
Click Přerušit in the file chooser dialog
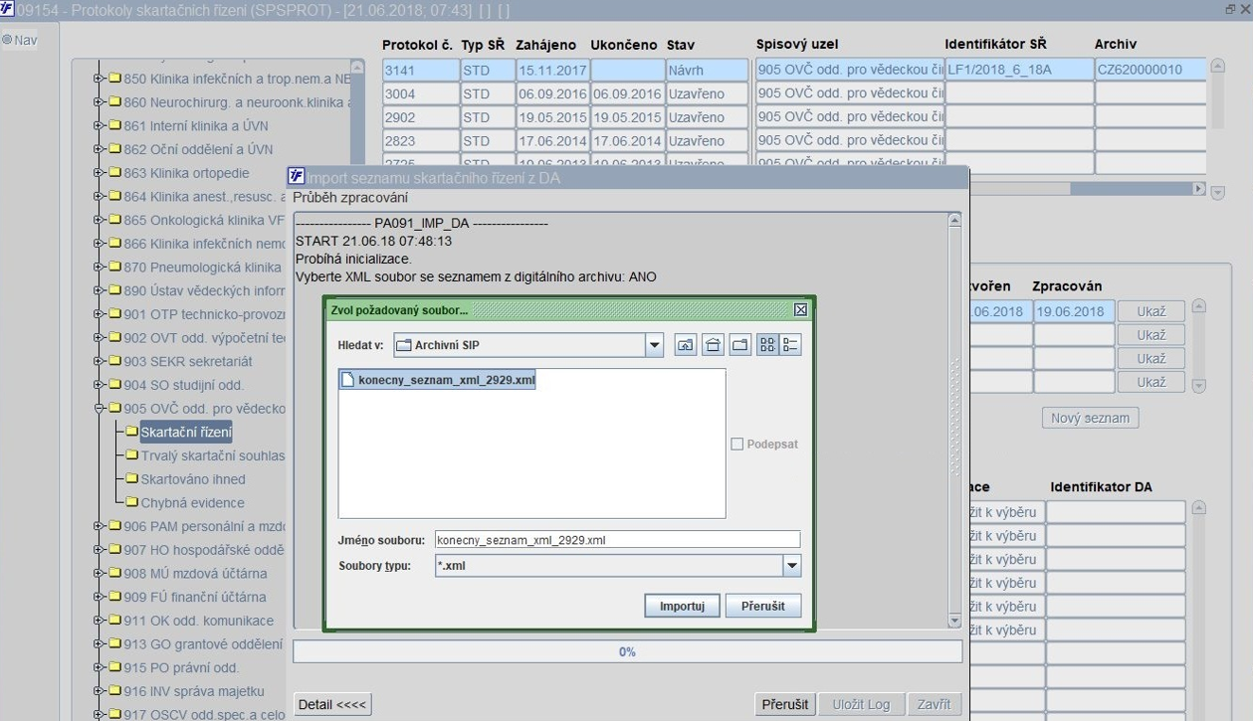tap(763, 606)
